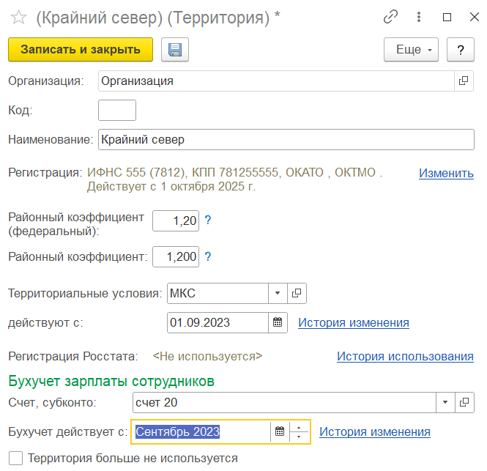Viewport: 487px width, 471px height.
Task: Open История использования link
Action: point(405,356)
